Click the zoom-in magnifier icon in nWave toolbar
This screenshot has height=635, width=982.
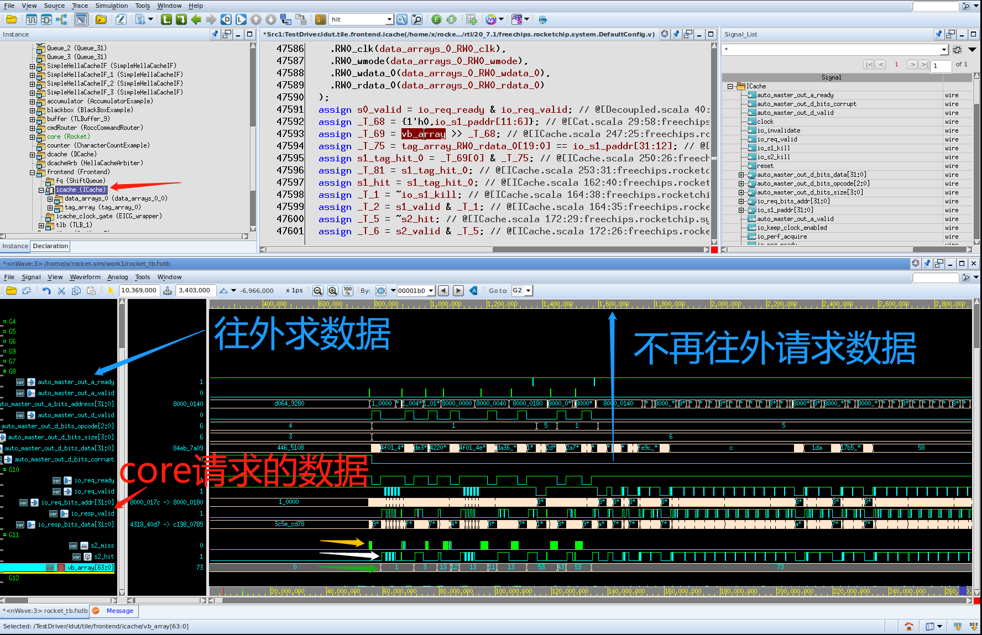pos(332,291)
